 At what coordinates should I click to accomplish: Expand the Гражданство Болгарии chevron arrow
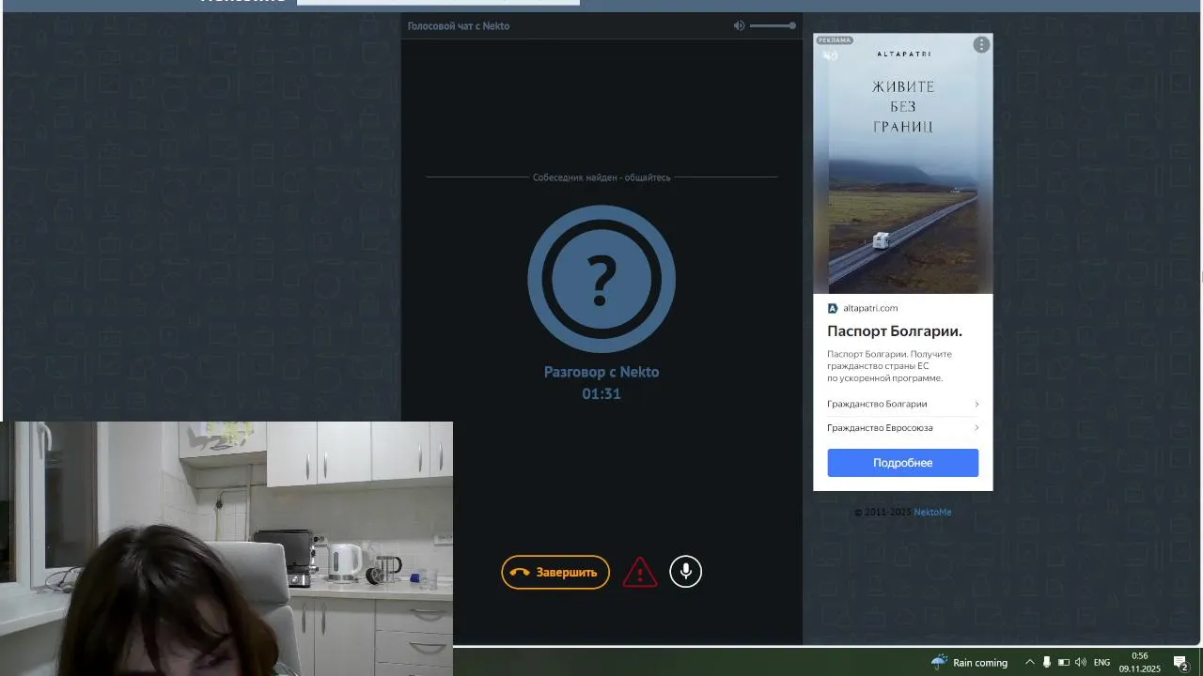[x=976, y=404]
